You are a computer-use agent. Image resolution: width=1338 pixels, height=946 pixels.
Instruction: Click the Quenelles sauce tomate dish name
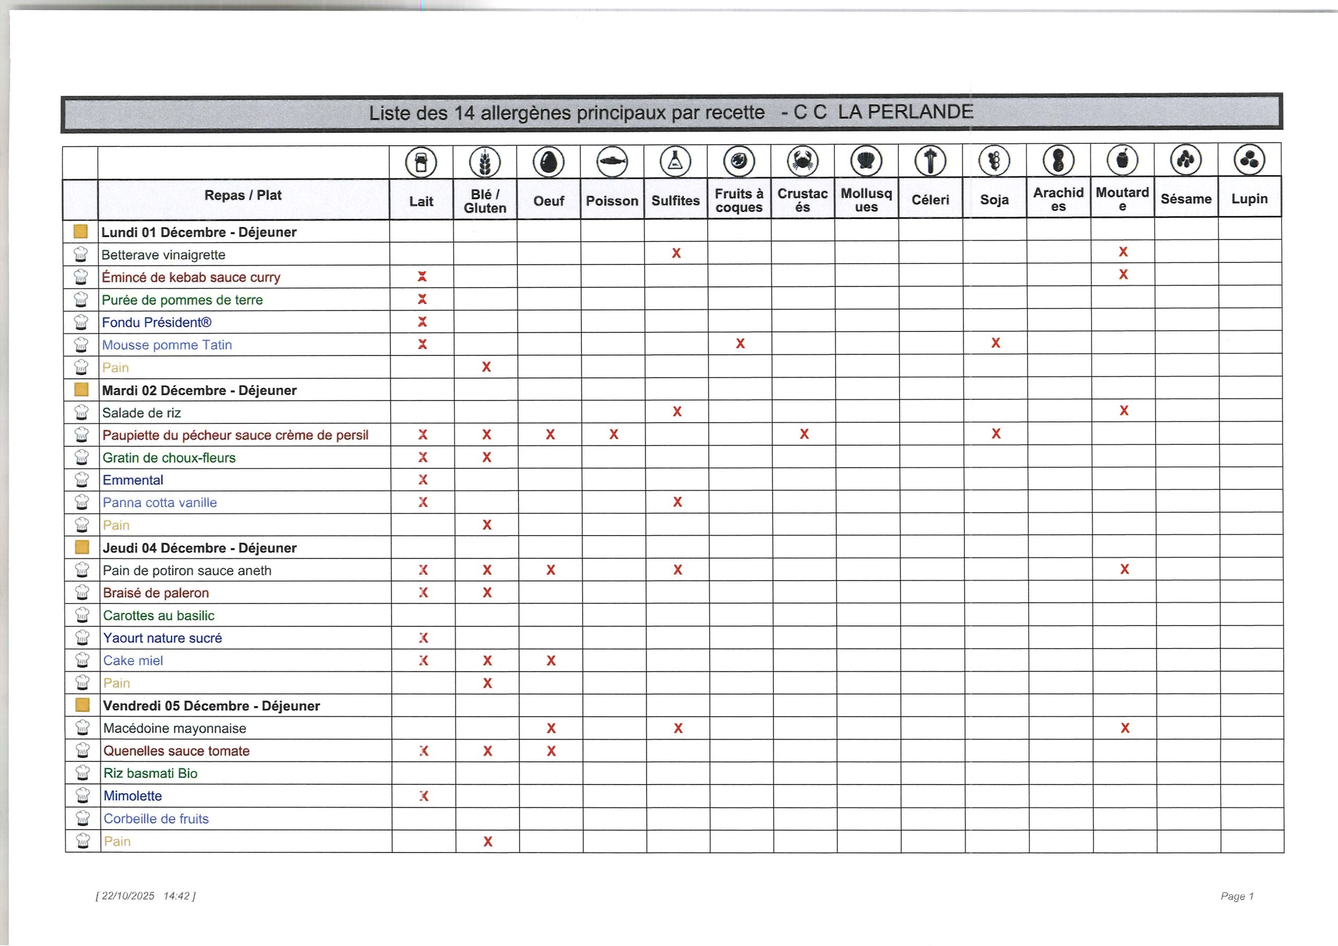(x=177, y=751)
